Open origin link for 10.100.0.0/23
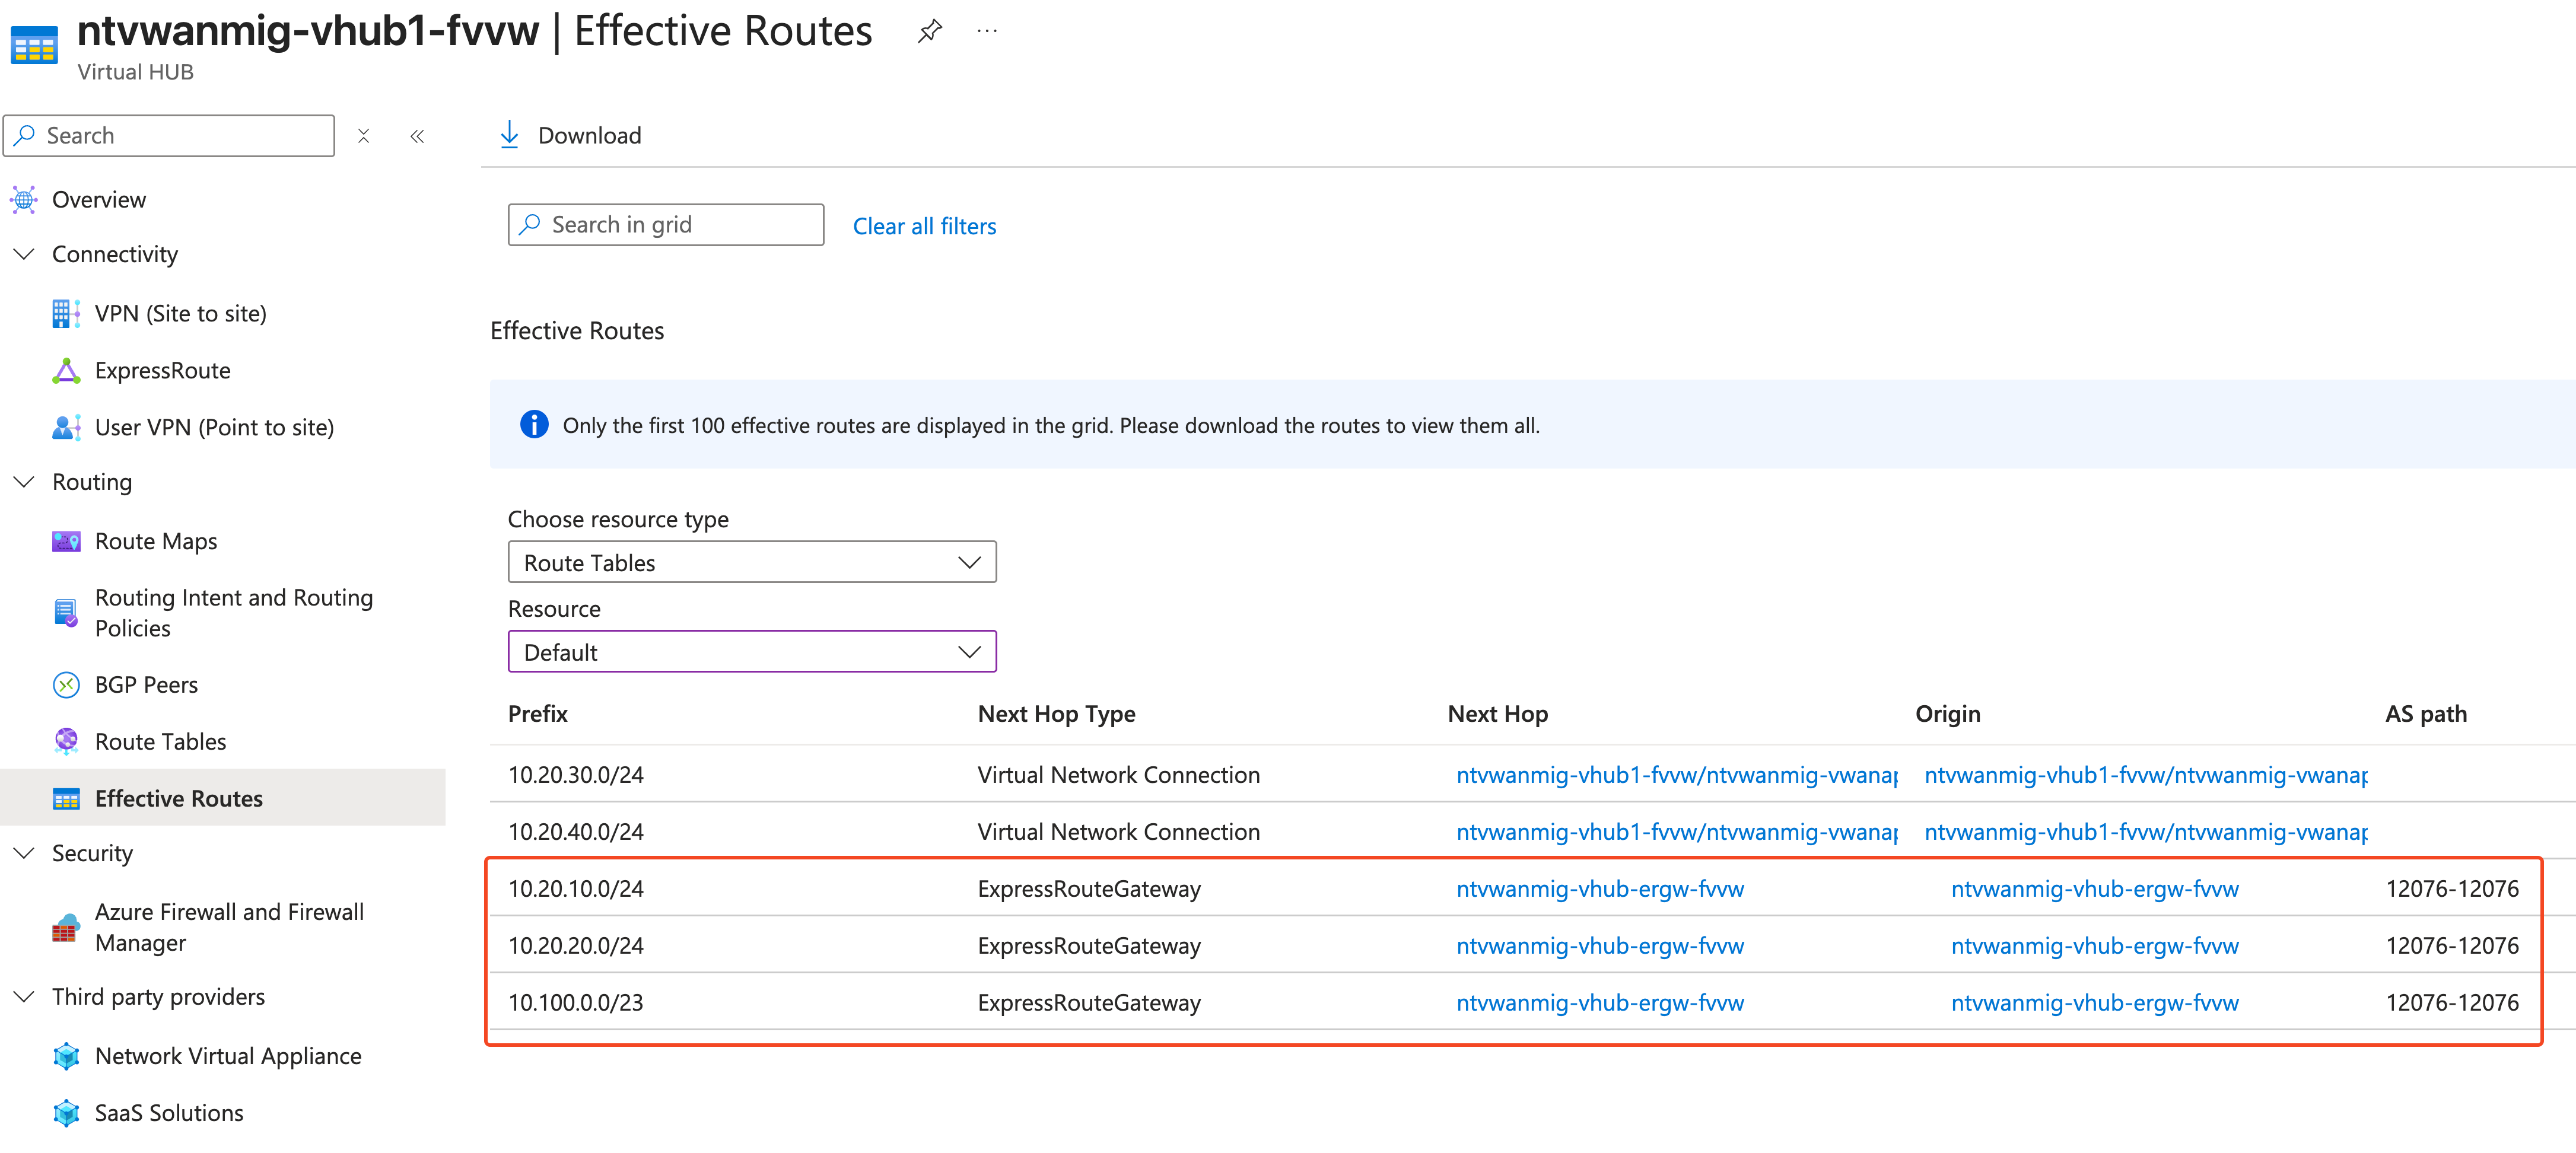2576x1153 pixels. click(2095, 1003)
